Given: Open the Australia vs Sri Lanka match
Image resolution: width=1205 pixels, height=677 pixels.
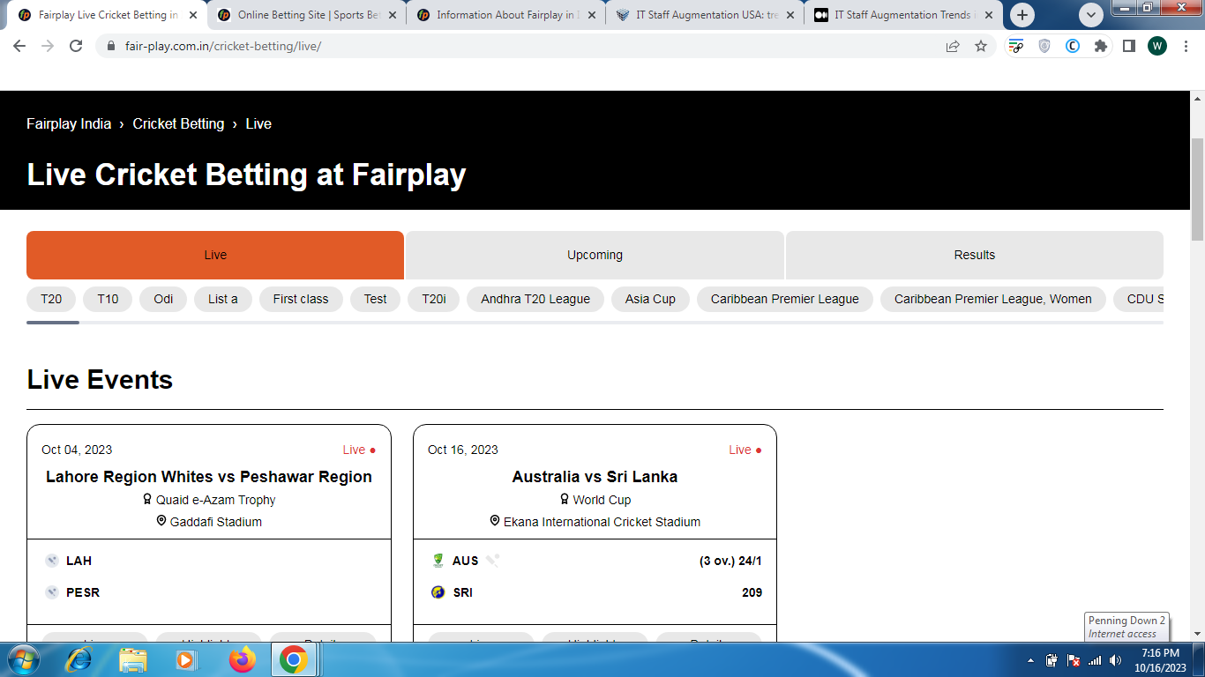Looking at the screenshot, I should (595, 477).
